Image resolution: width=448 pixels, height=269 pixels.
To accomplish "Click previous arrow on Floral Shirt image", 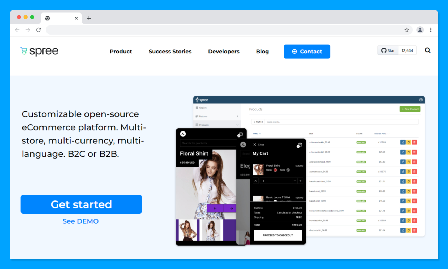I will click(x=215, y=208).
